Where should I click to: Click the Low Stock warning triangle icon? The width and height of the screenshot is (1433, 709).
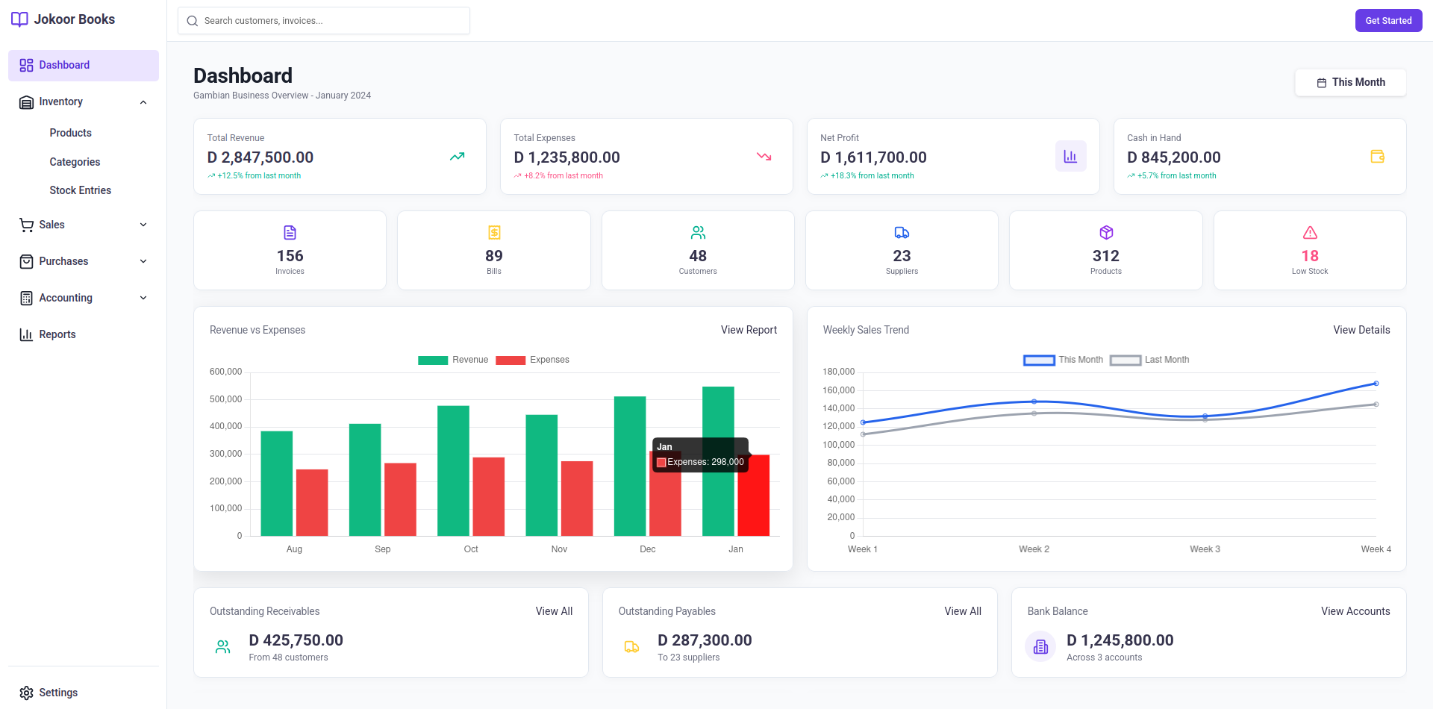[x=1309, y=233]
